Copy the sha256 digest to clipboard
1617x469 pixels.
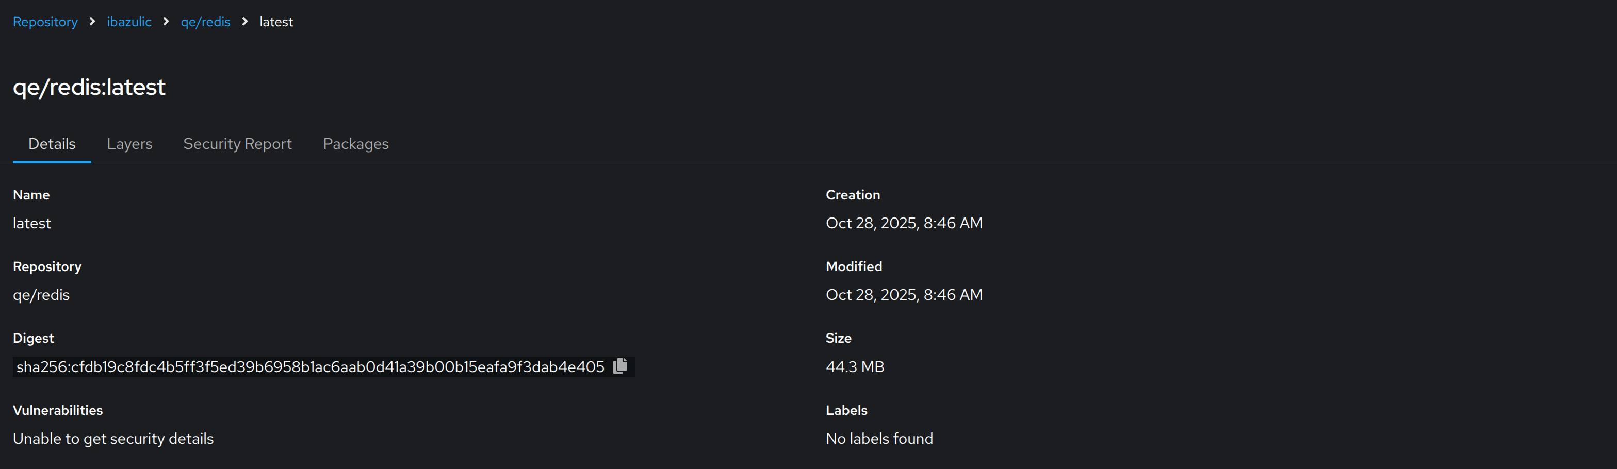(x=620, y=366)
